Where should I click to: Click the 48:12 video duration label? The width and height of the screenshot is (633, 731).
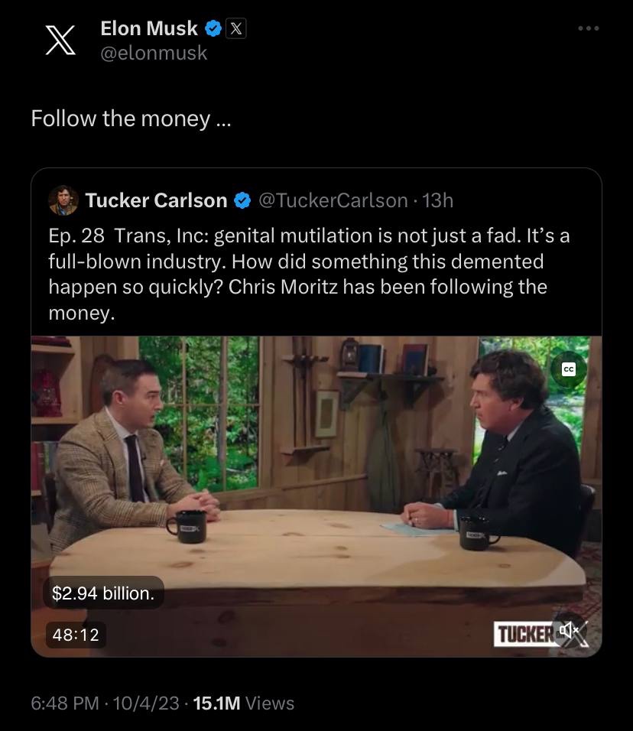click(76, 634)
